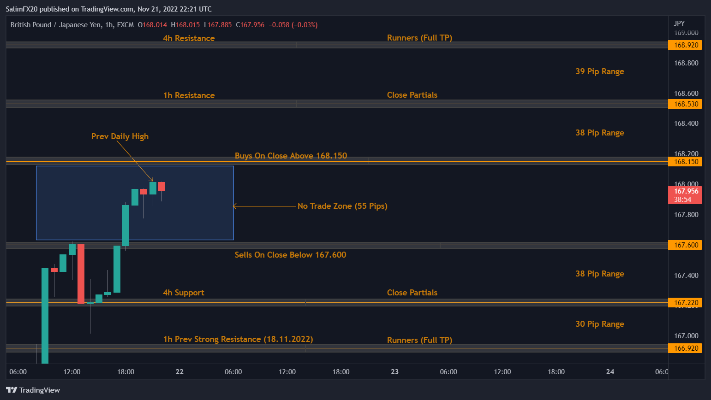Click the 'Sells On Close Below 167.600' text
This screenshot has width=711, height=400.
tap(290, 255)
